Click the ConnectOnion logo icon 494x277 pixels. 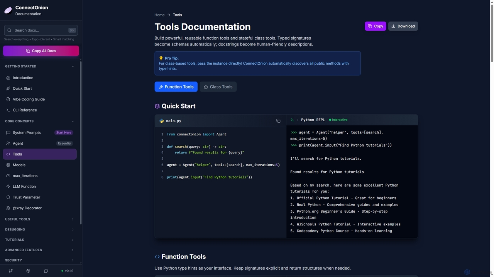pos(8,10)
